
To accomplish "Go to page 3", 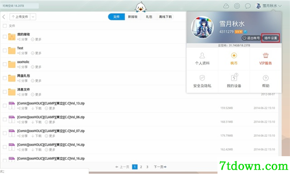I will click(x=147, y=167).
